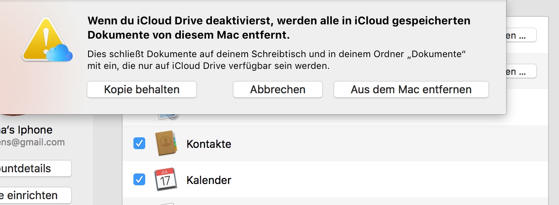
Task: Uncheck the Kontakte checkbox
Action: (139, 144)
